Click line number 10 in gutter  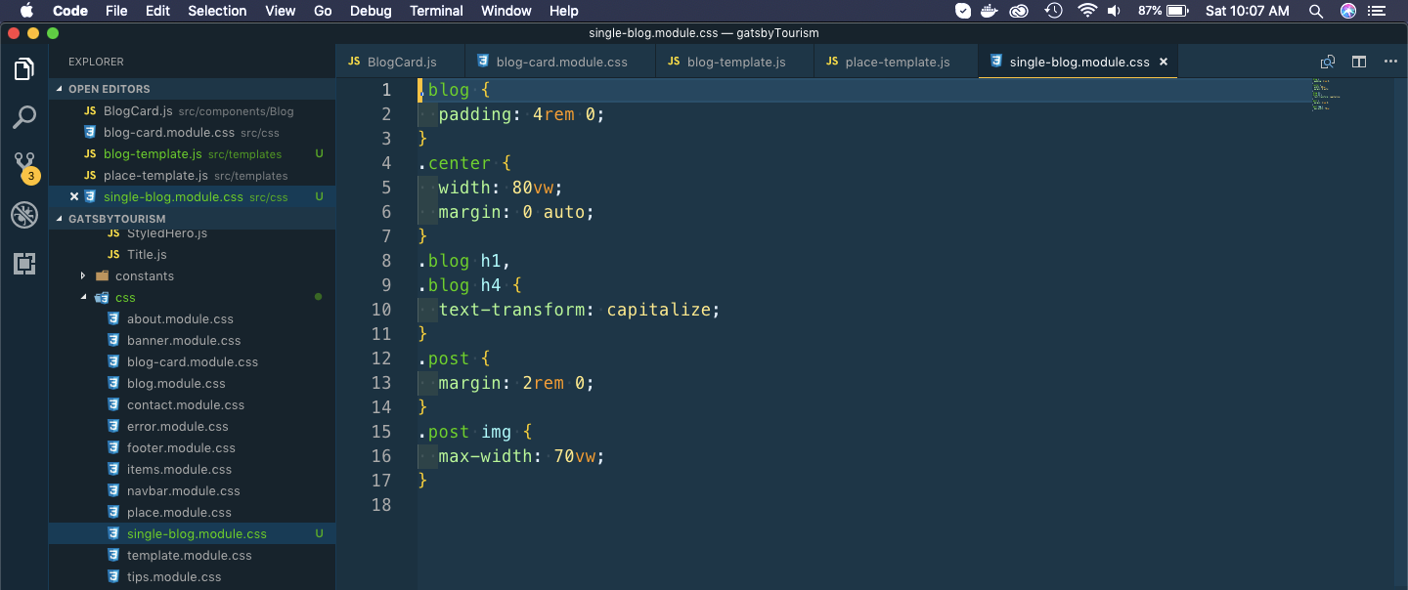click(x=379, y=310)
